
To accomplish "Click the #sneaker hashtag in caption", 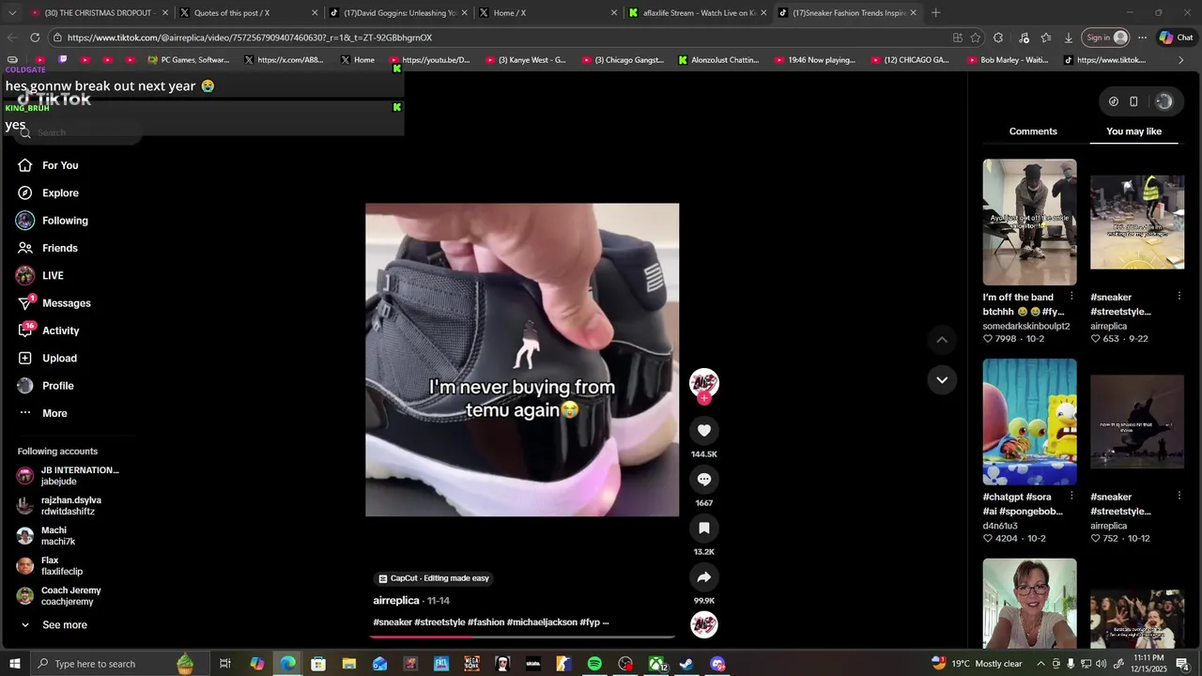I will 393,622.
